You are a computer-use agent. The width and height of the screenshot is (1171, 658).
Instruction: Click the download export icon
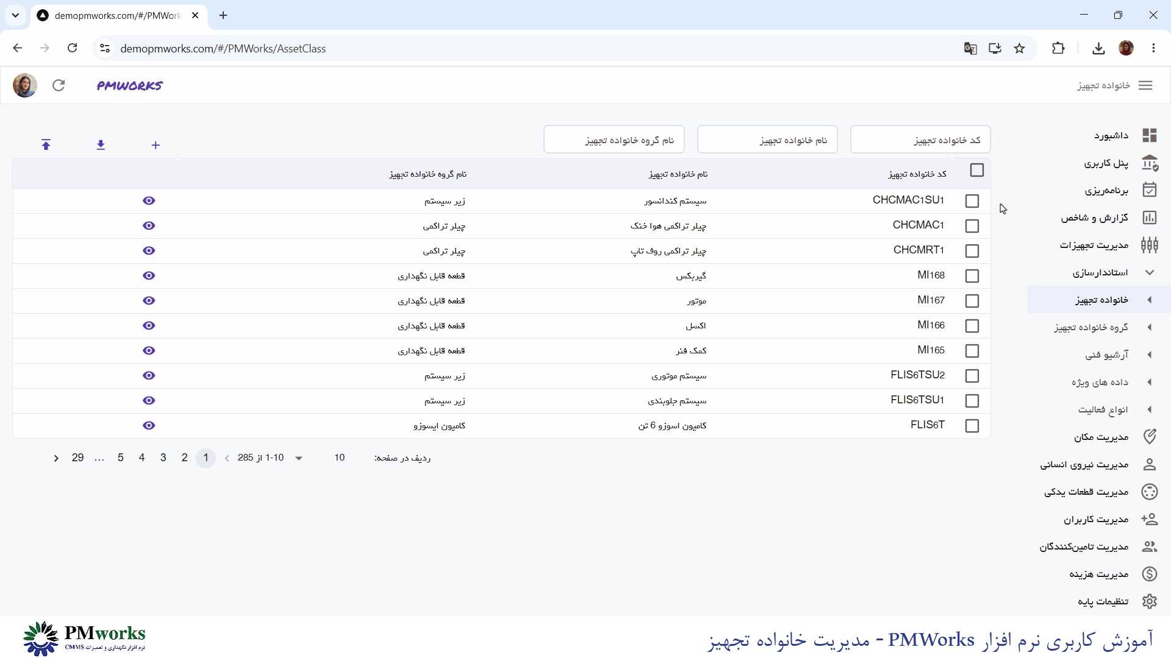pyautogui.click(x=101, y=145)
